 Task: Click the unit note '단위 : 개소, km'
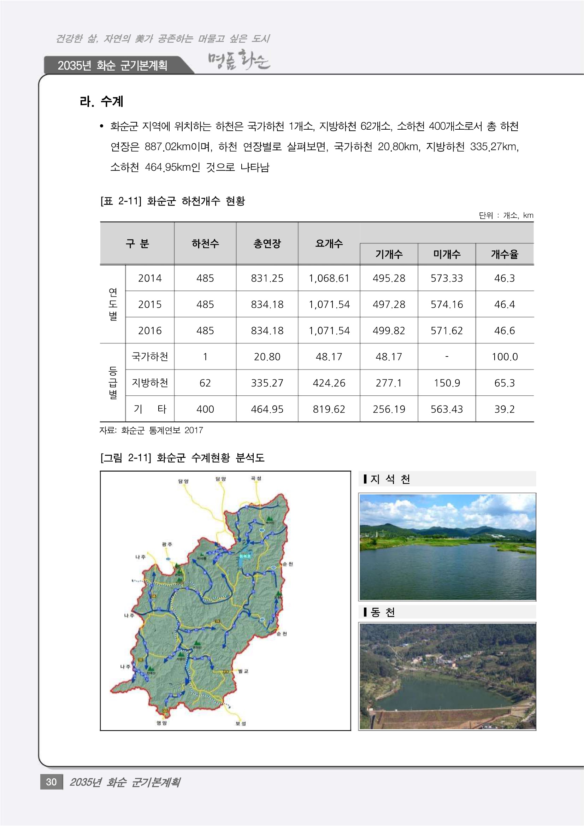pyautogui.click(x=506, y=216)
